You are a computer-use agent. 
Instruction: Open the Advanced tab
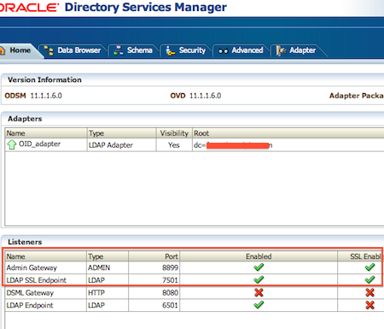[241, 50]
